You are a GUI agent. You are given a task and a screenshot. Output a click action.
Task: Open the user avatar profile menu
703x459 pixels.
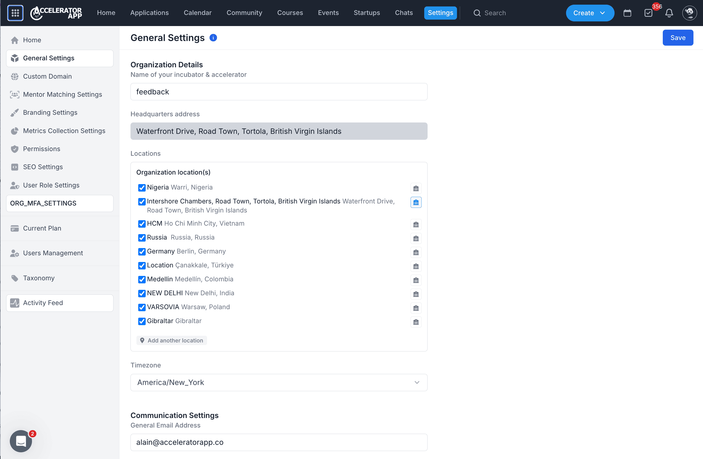pos(689,13)
